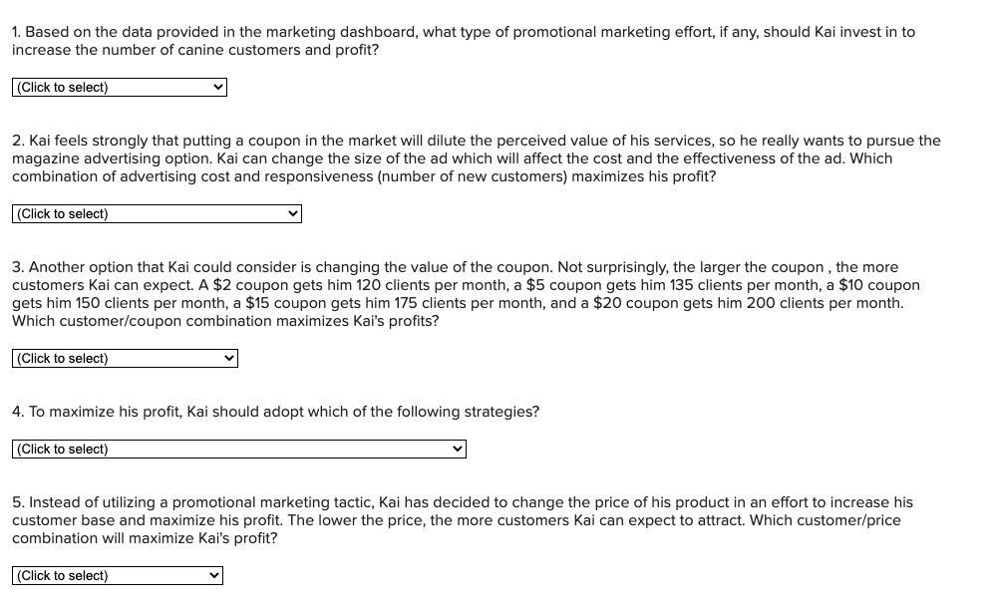Select the advertising cost combination answer box
The width and height of the screenshot is (993, 608).
coord(157,213)
